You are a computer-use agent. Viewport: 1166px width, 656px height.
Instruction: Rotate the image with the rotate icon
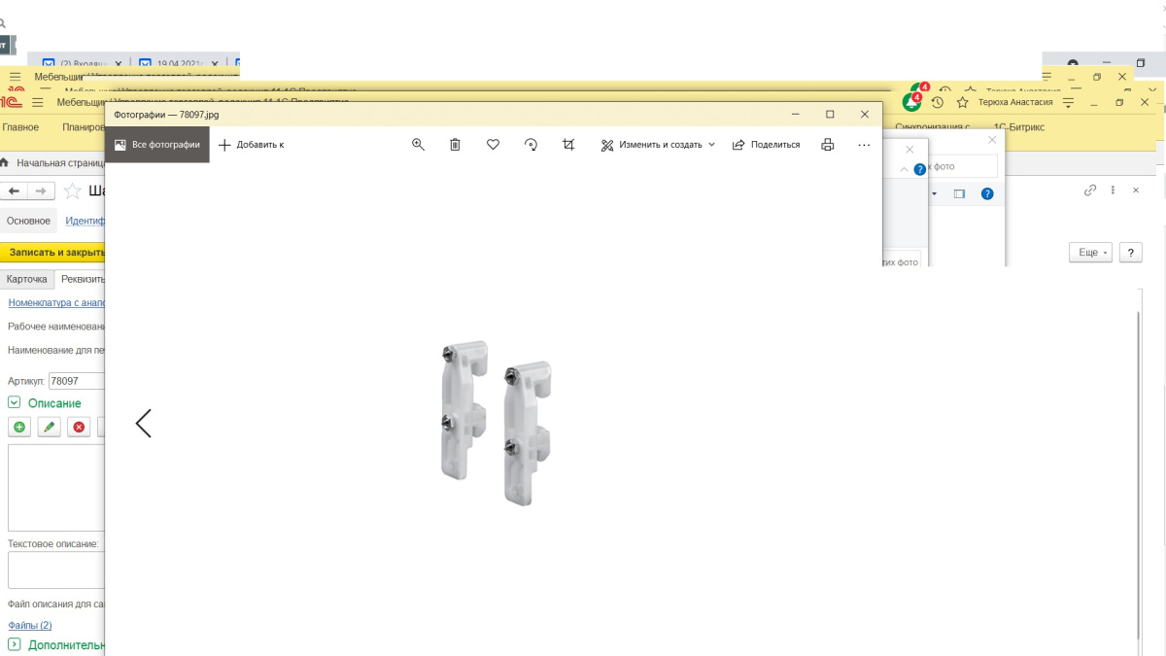(x=531, y=145)
